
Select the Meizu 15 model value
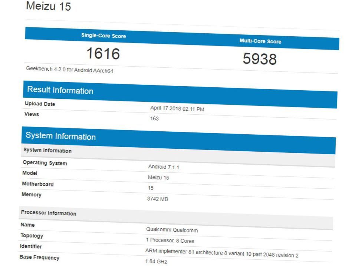(x=158, y=178)
